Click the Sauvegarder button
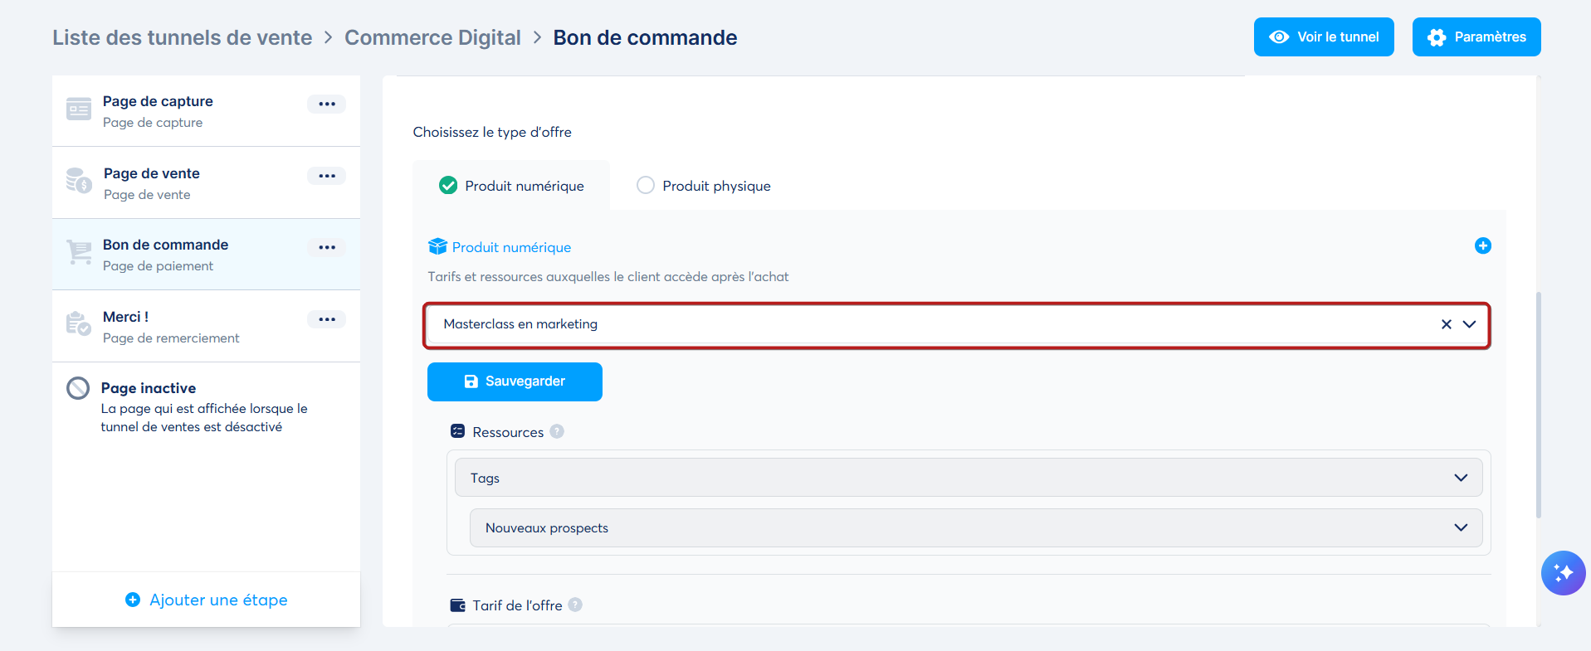The width and height of the screenshot is (1591, 651). pyautogui.click(x=515, y=381)
